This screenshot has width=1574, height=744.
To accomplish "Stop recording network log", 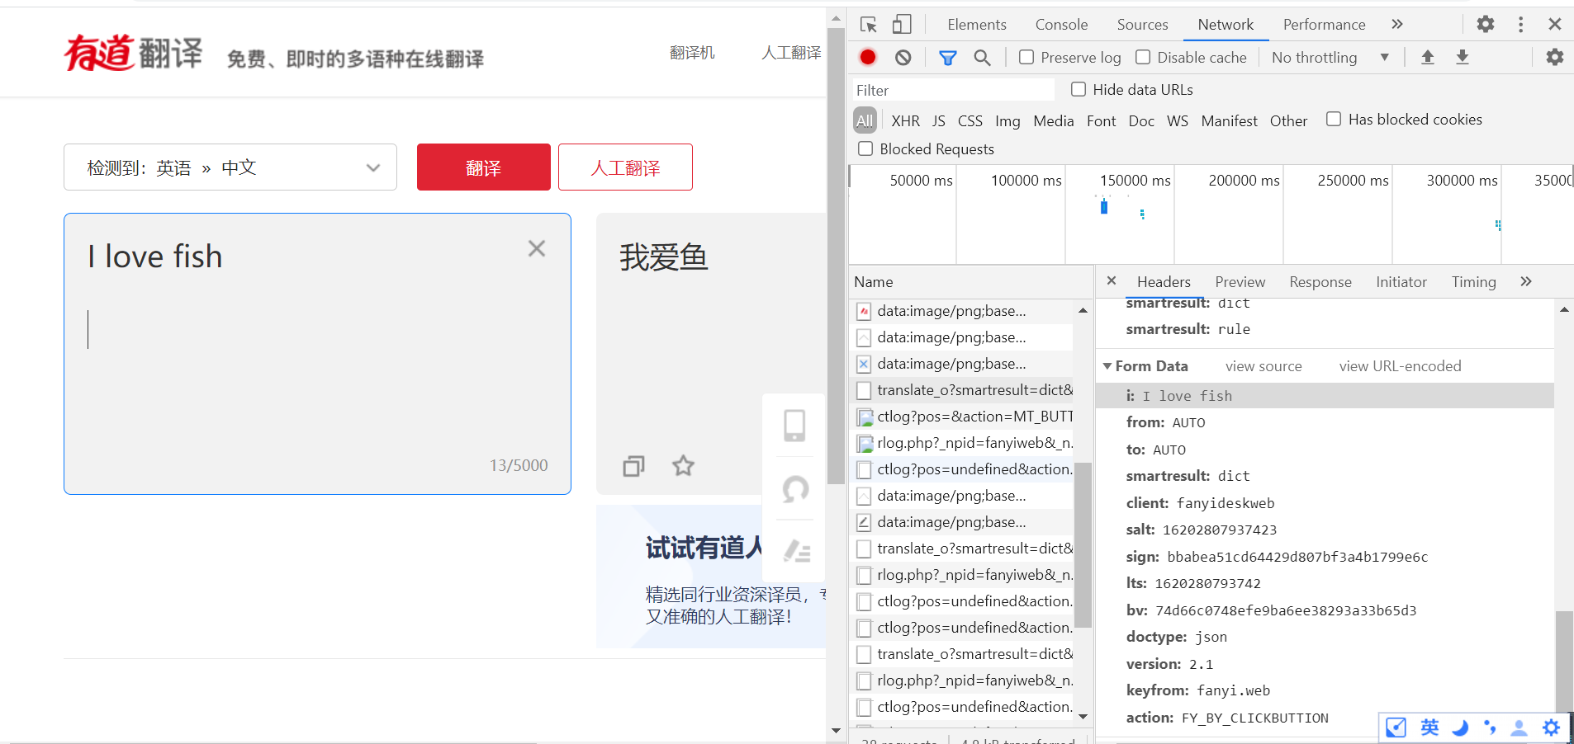I will (x=868, y=57).
